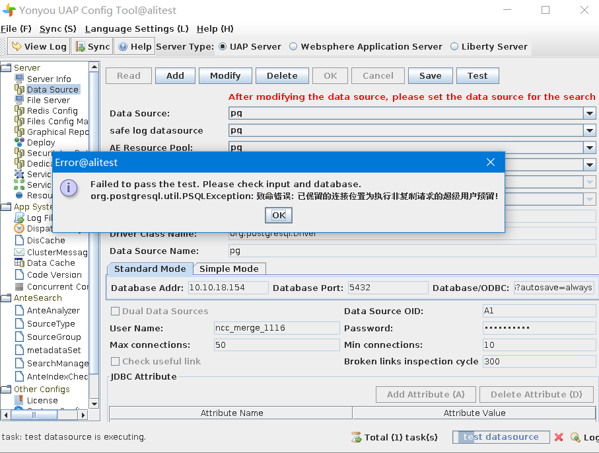Open the Help menu

pyautogui.click(x=215, y=28)
